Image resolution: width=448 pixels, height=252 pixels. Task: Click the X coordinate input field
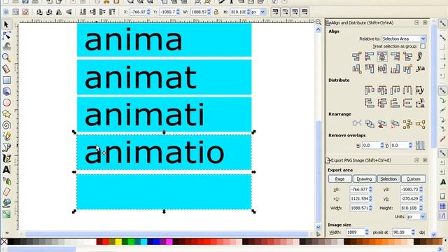click(139, 12)
